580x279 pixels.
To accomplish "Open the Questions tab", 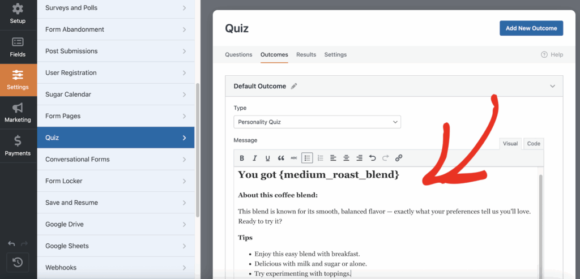I will point(238,55).
